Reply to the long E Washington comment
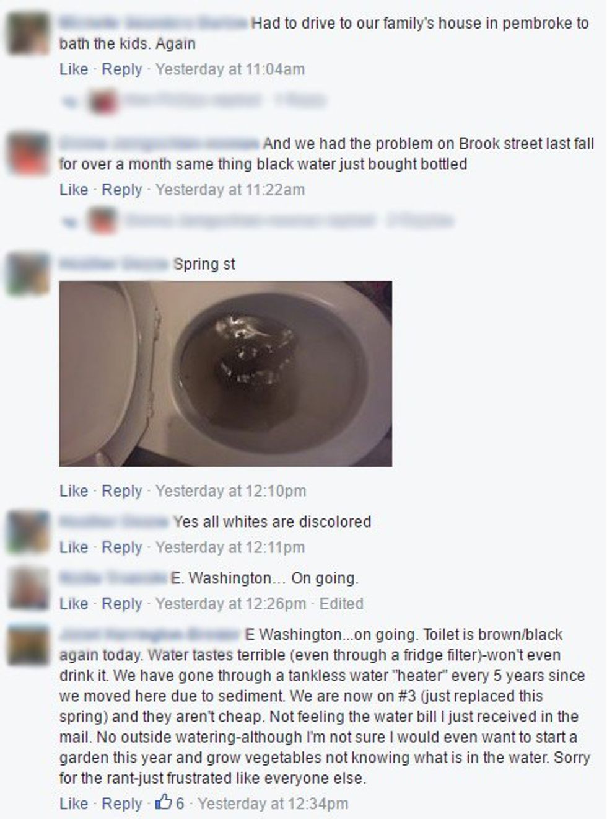 [122, 803]
